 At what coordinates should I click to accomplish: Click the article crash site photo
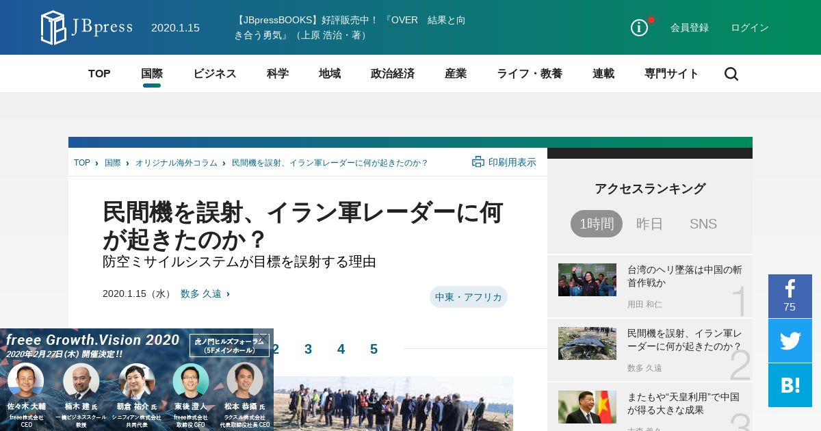coord(393,404)
